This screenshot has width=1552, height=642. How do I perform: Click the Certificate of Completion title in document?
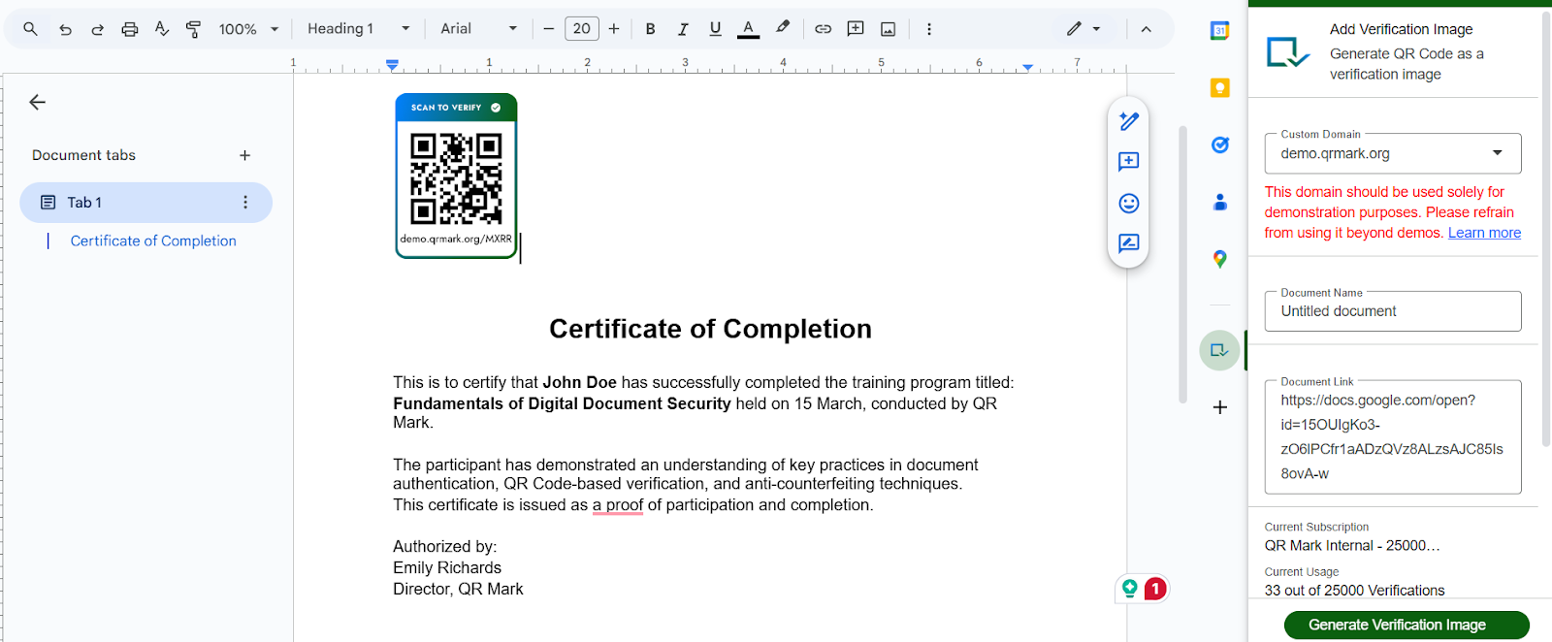pyautogui.click(x=710, y=329)
